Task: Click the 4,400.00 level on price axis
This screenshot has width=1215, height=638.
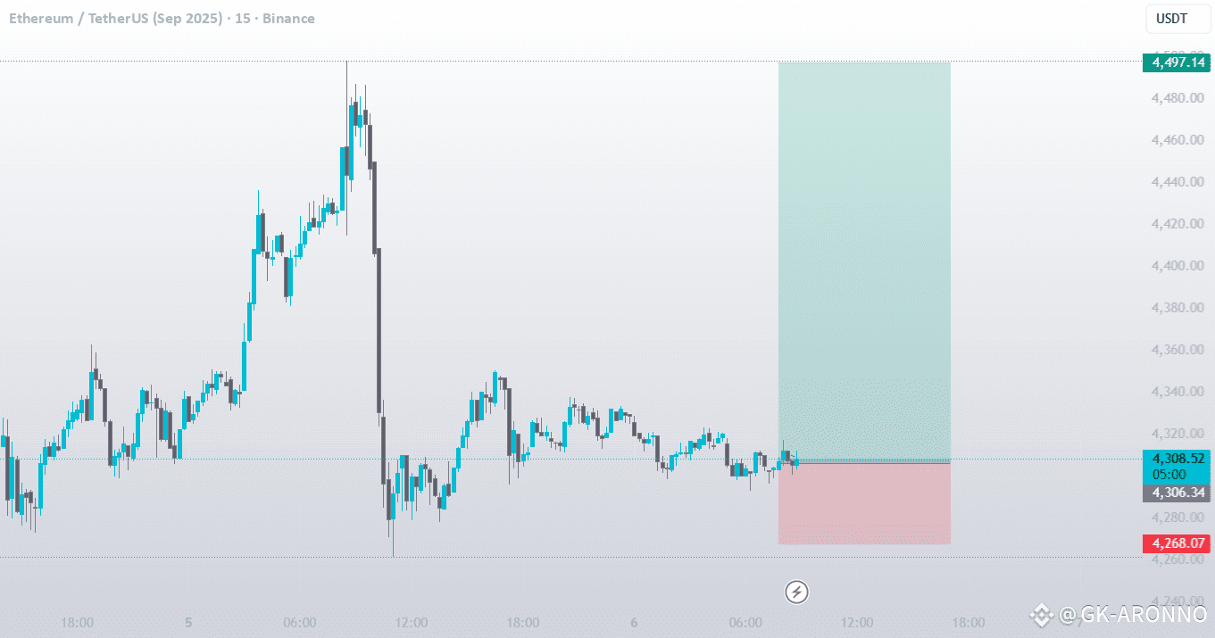Action: point(1178,266)
